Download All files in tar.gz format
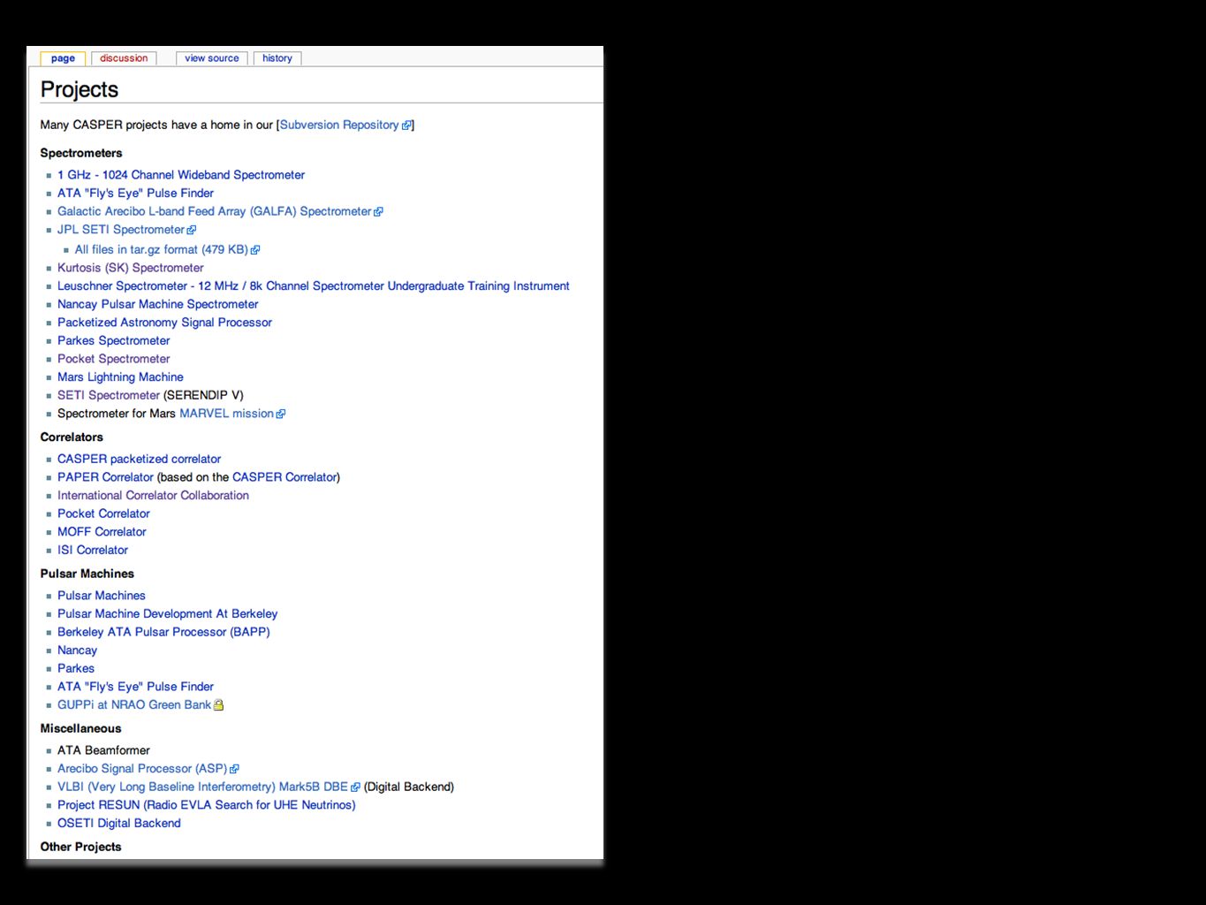This screenshot has width=1206, height=905. tap(161, 249)
